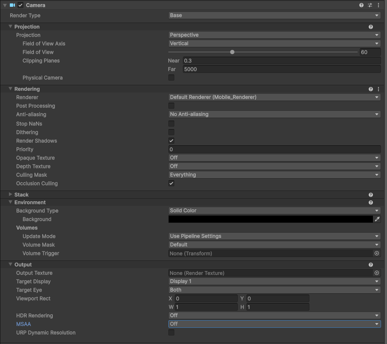Enable URP Dynamic Resolution checkbox

click(171, 332)
